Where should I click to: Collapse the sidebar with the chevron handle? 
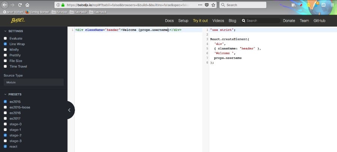click(x=69, y=110)
